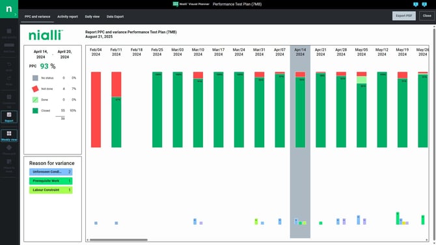Select the Labour Constraint variance swatch
Viewport: 436px width, 245px height.
51,190
